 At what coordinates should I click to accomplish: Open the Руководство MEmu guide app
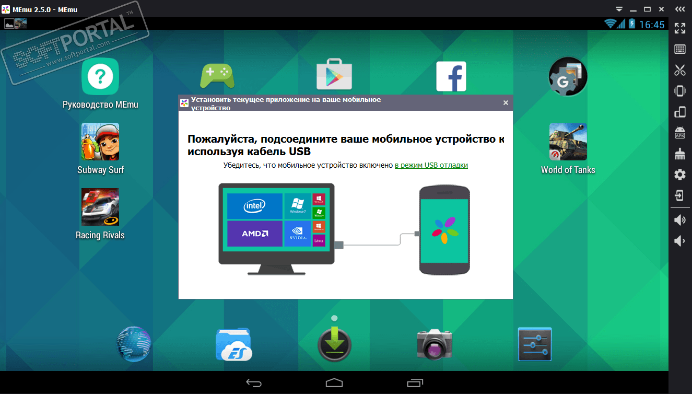point(100,83)
